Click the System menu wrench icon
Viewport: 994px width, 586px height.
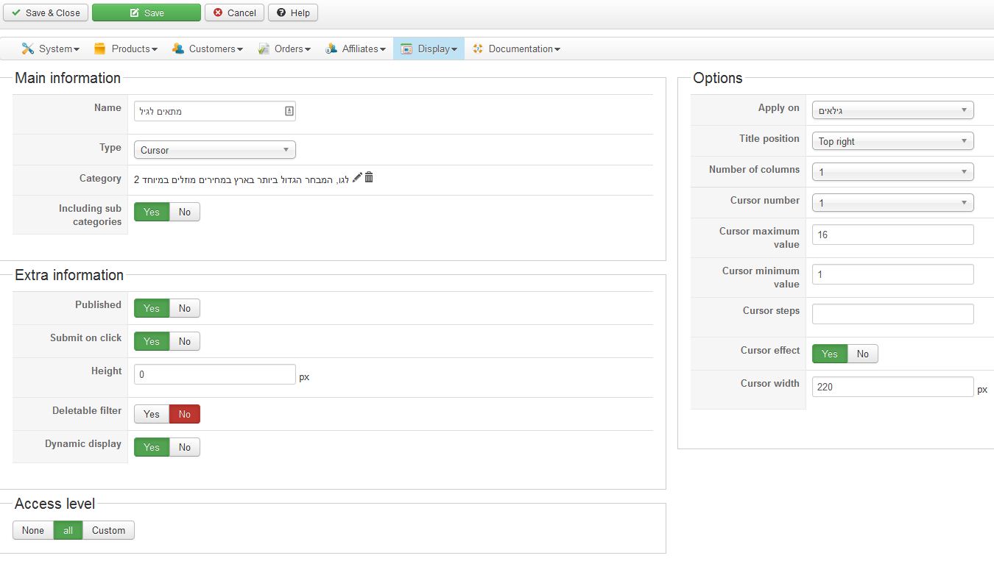tap(28, 49)
